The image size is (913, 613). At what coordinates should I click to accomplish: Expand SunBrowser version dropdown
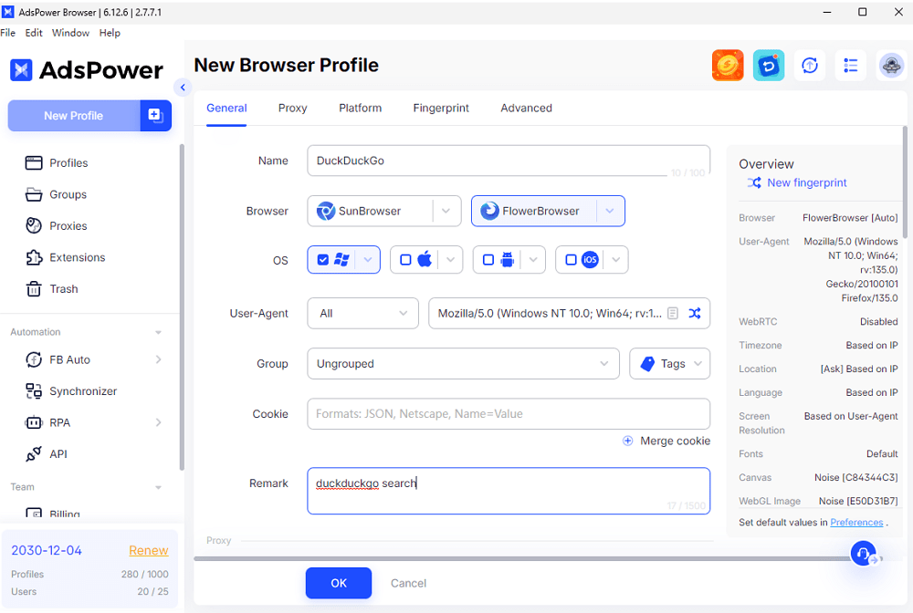click(446, 211)
